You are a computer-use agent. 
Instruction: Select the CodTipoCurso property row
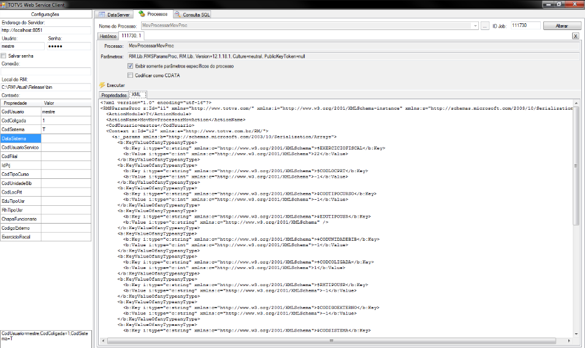click(x=45, y=175)
